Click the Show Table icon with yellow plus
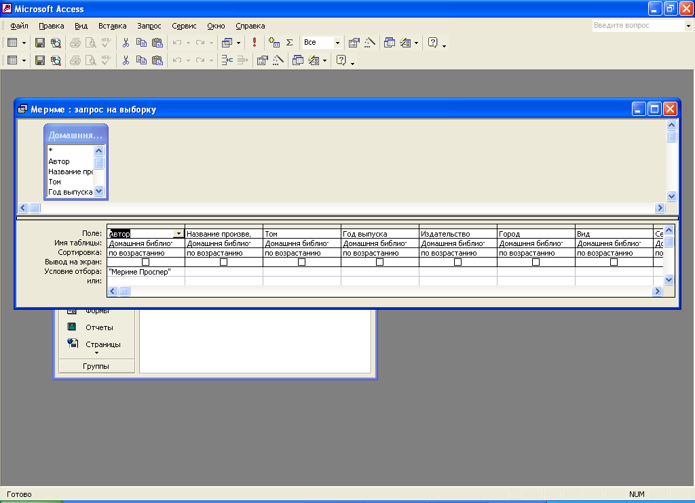Image resolution: width=695 pixels, height=503 pixels. click(274, 43)
